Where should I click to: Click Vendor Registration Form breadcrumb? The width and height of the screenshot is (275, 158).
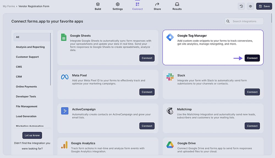34,6
